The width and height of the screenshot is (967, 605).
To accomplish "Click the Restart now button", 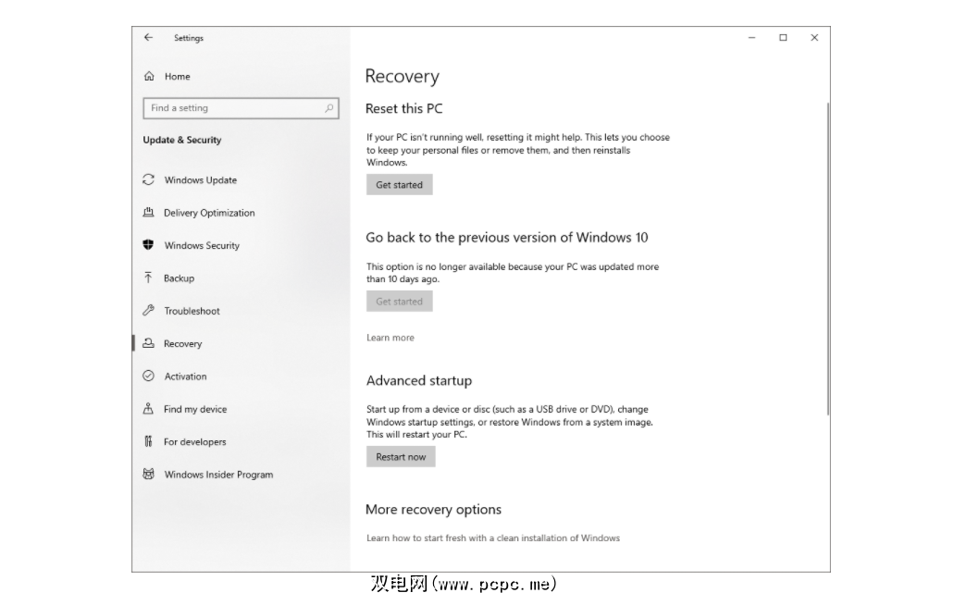I will coord(401,456).
